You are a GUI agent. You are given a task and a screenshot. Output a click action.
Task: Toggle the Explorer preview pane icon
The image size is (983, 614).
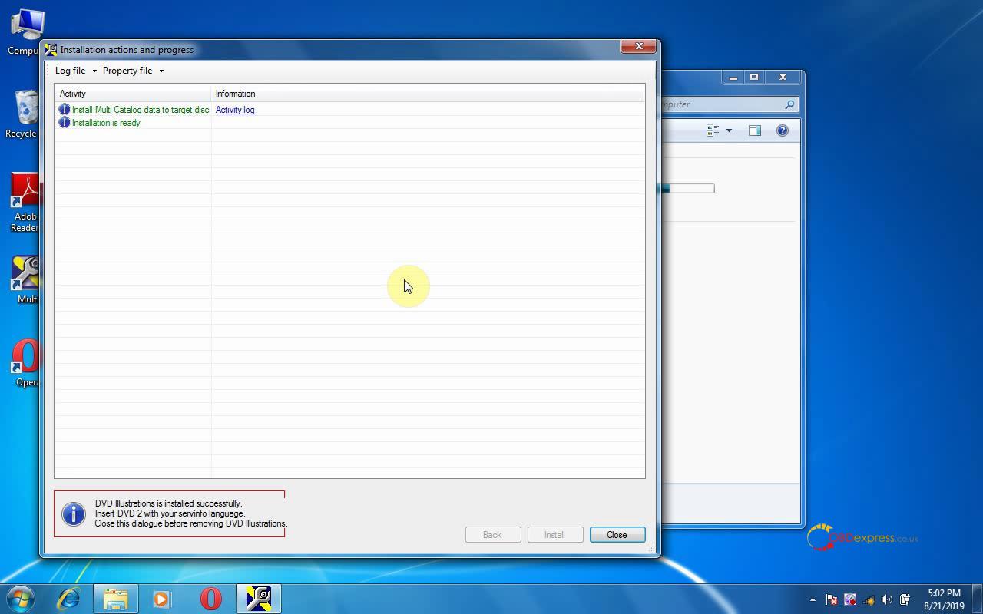coord(754,130)
